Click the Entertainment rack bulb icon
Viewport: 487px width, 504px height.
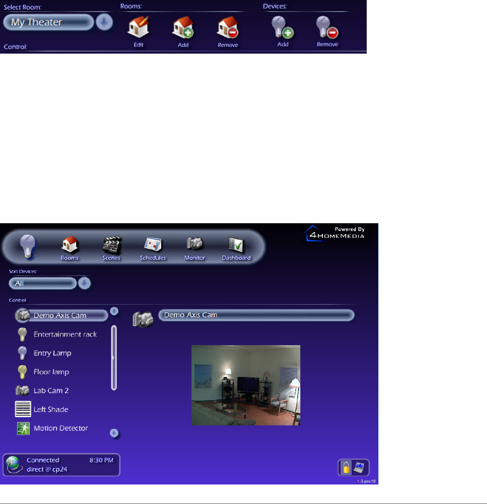click(22, 334)
